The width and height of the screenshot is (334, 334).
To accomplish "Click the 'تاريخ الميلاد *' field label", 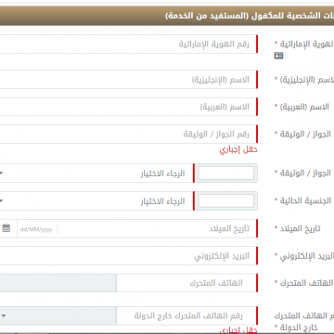I will (298, 228).
